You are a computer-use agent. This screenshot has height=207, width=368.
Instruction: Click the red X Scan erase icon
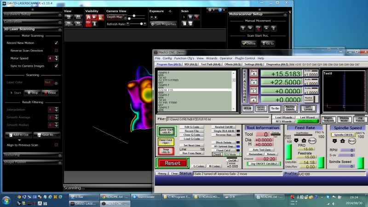point(197,17)
